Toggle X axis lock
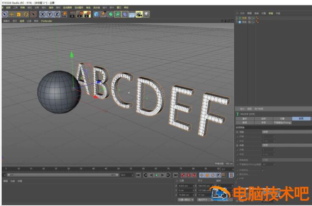 tap(42, 14)
